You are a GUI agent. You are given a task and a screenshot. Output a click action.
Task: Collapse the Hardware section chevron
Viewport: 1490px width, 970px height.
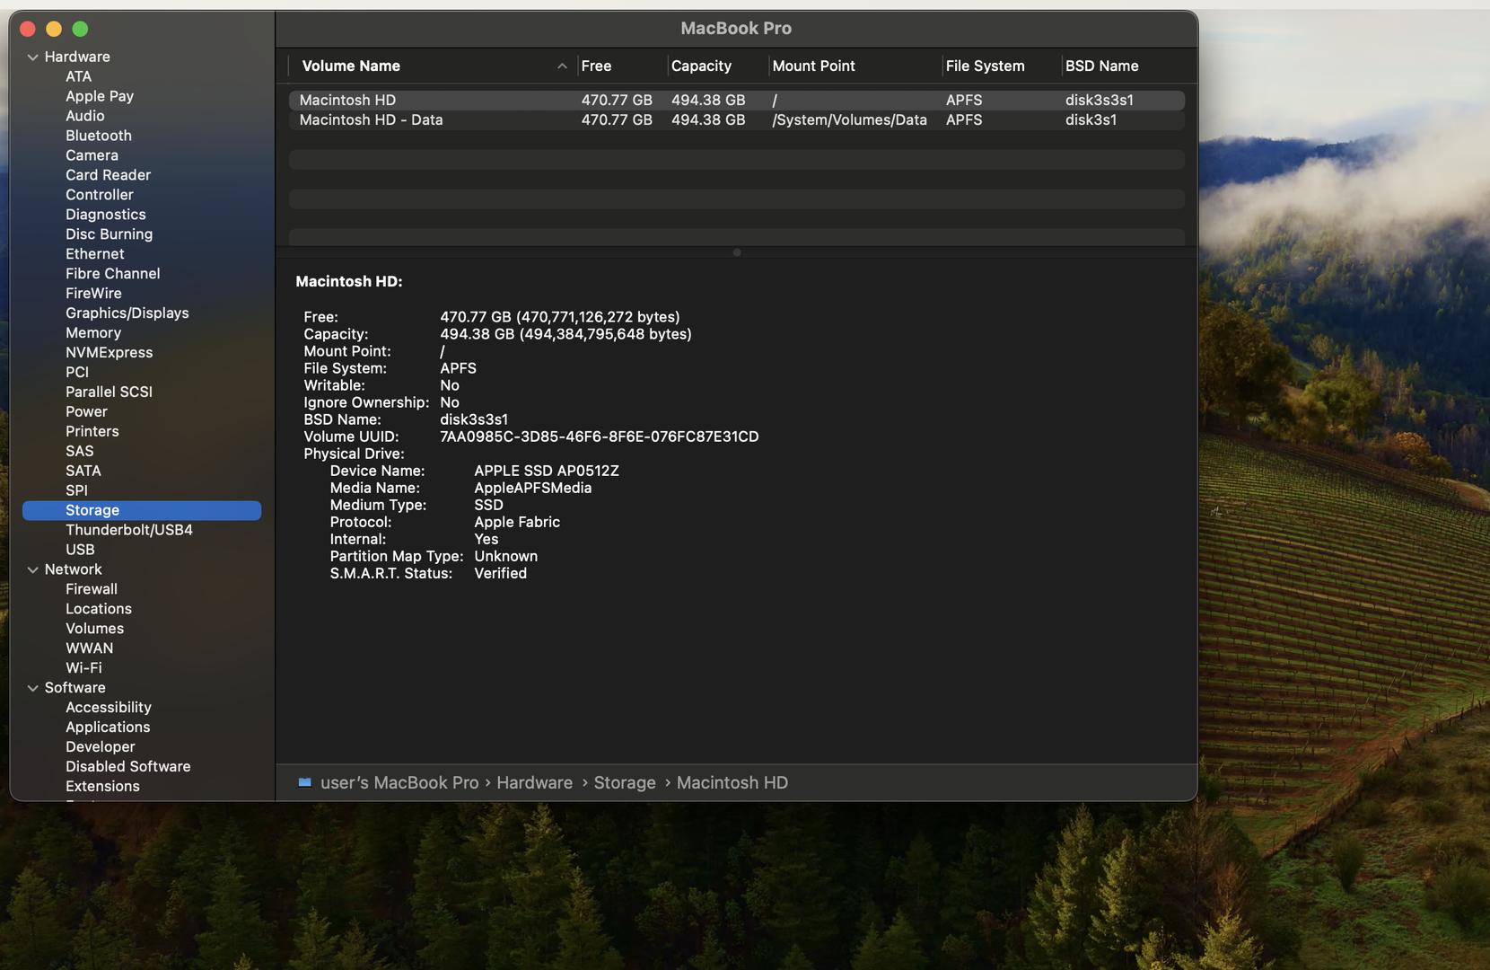[33, 57]
